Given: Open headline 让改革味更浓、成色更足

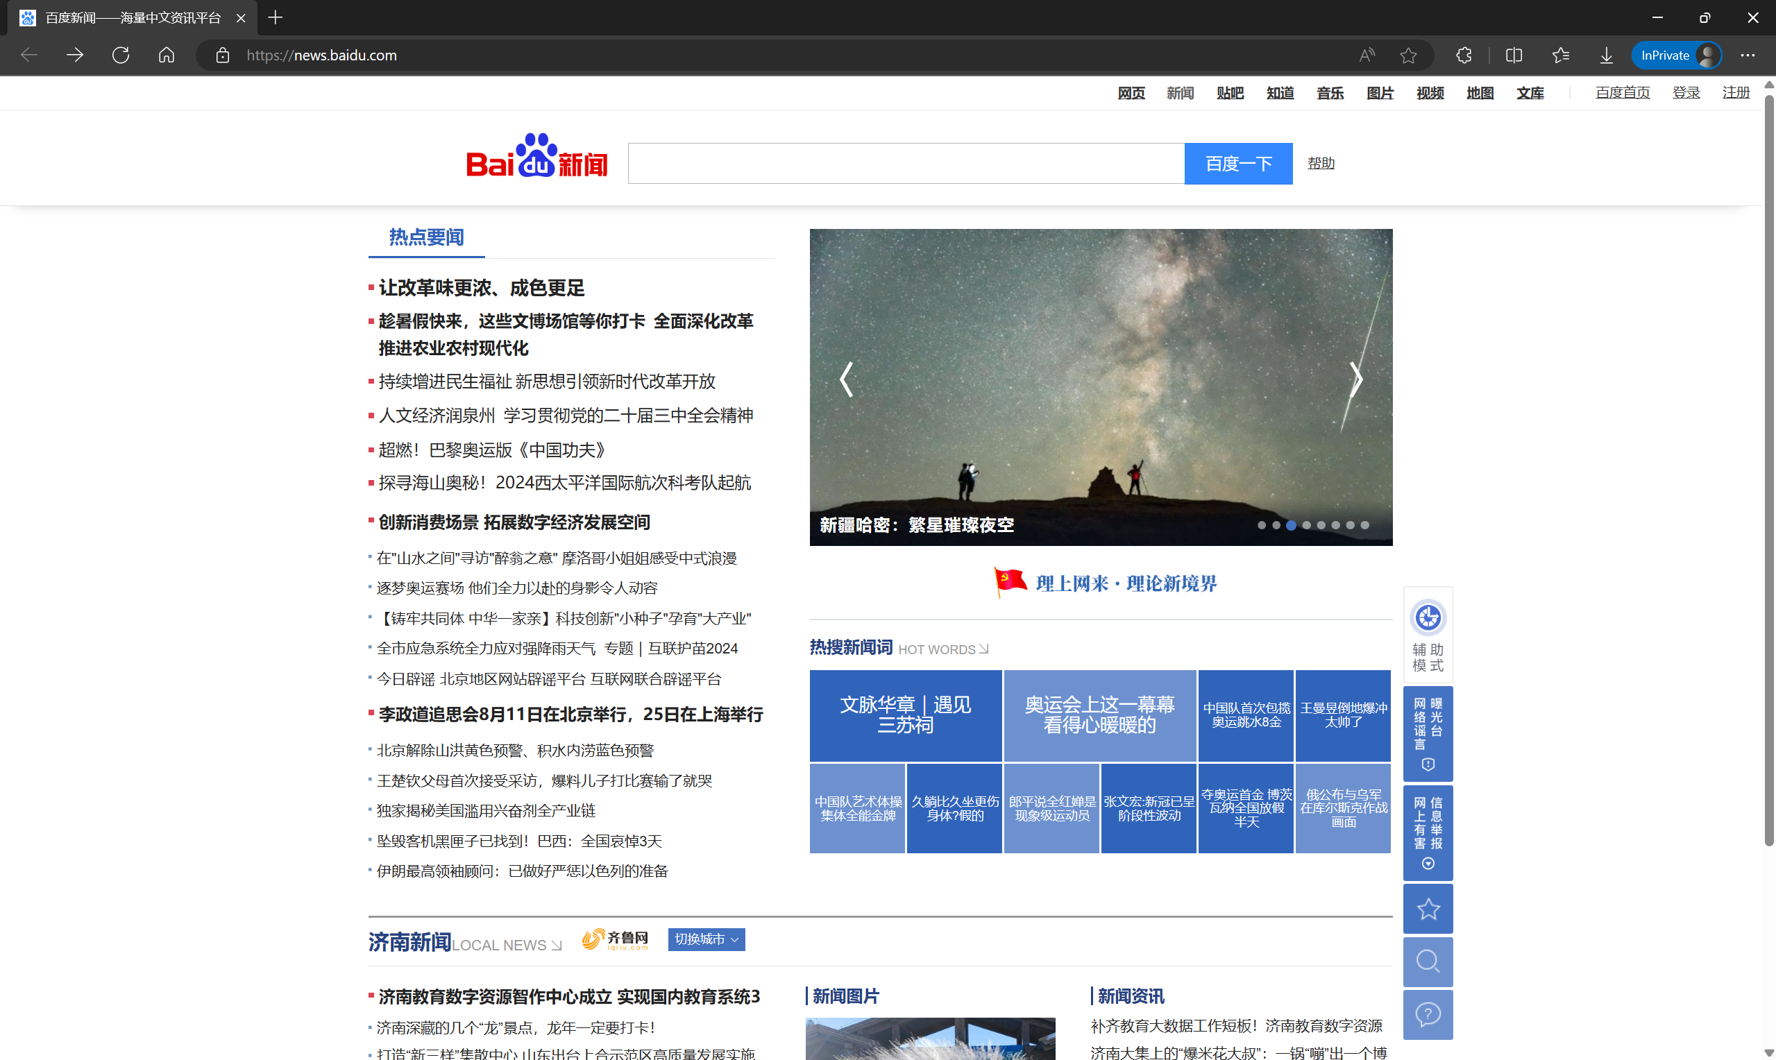Looking at the screenshot, I should pos(482,288).
